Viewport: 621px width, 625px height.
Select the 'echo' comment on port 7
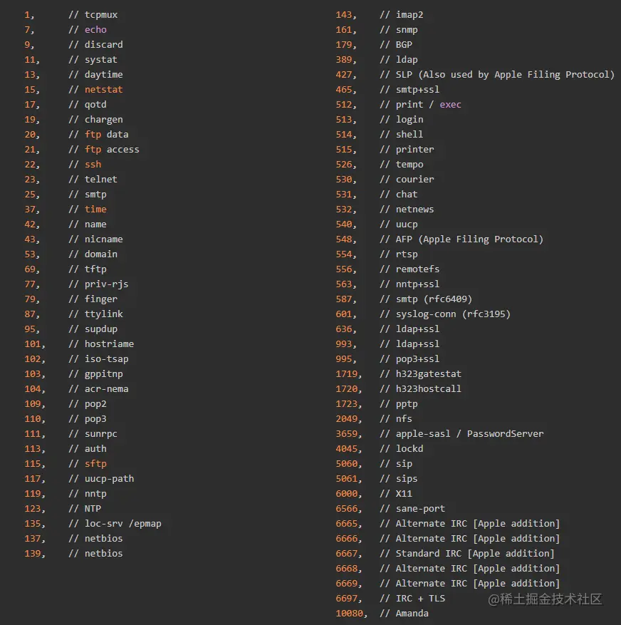coord(95,29)
